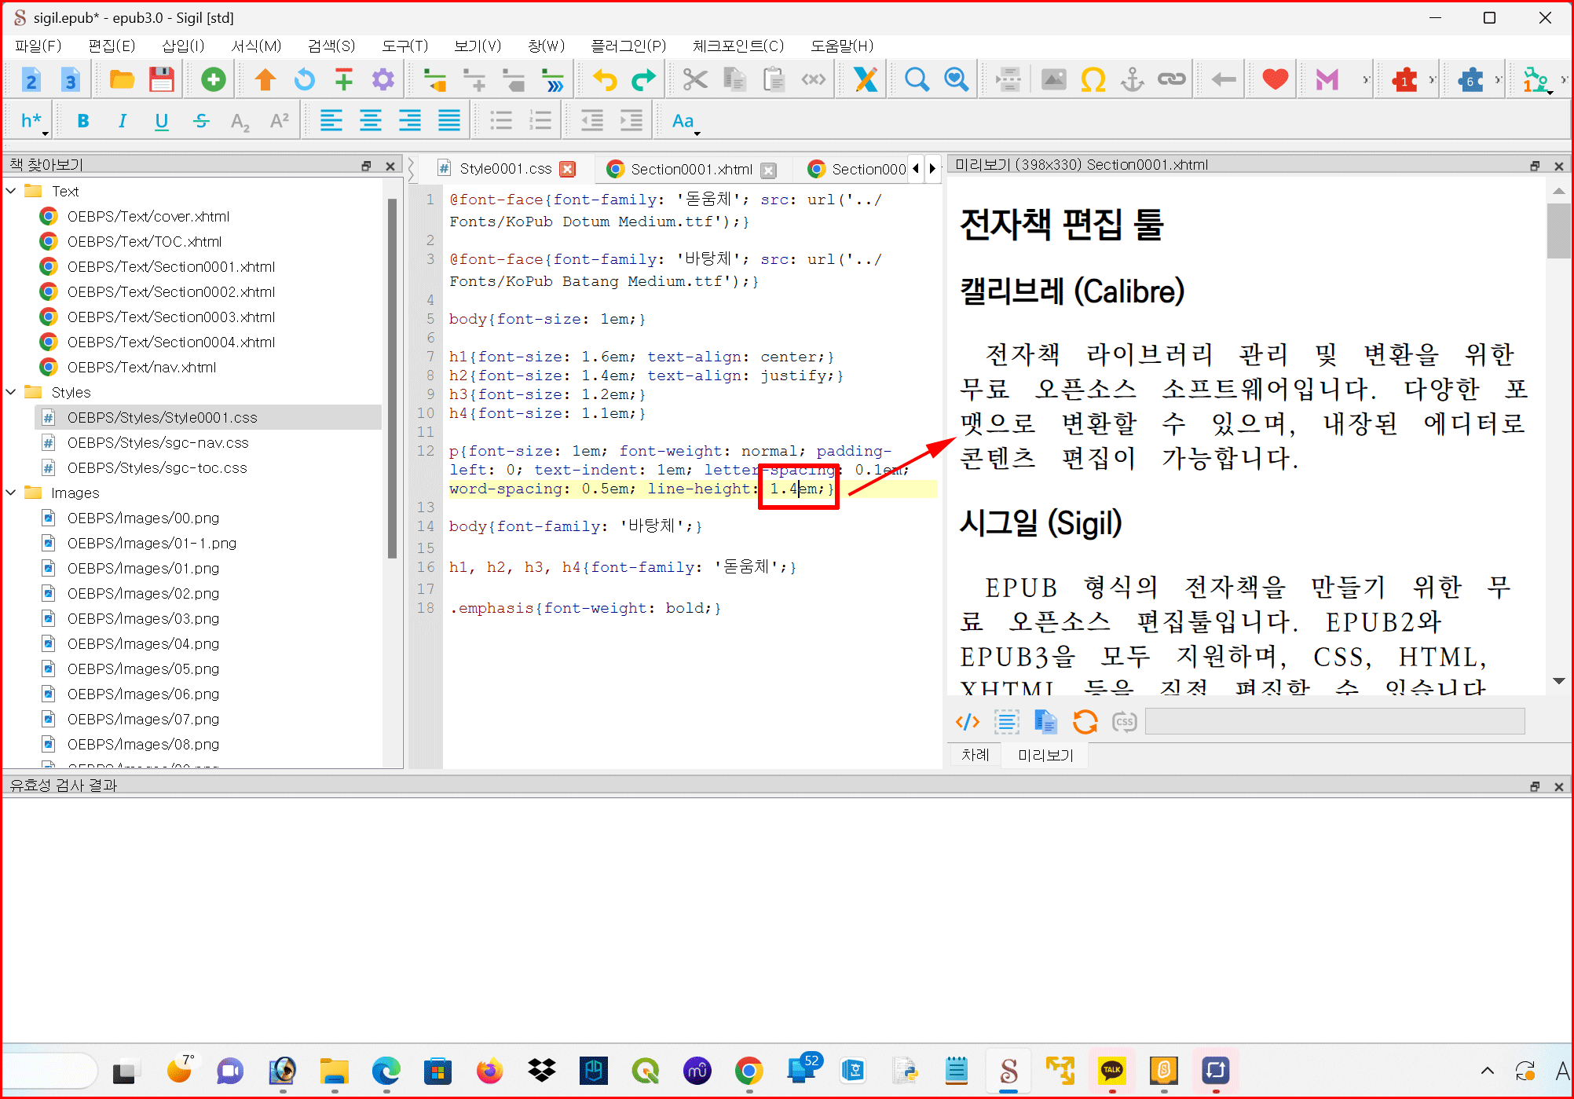
Task: Switch to the Section0001.xhtml editor tab
Action: coord(690,169)
